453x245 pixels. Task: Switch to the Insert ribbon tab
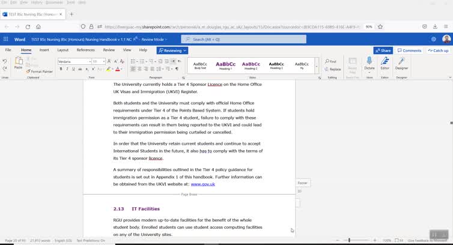coord(44,50)
